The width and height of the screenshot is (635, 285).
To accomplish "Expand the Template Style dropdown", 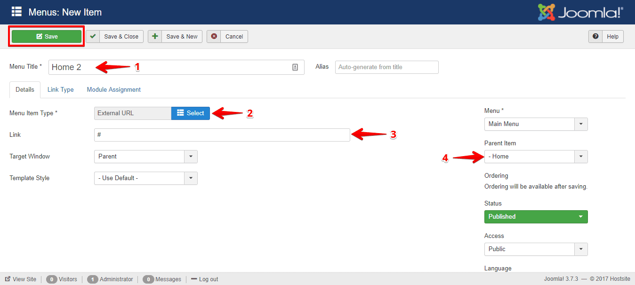I will pyautogui.click(x=191, y=178).
